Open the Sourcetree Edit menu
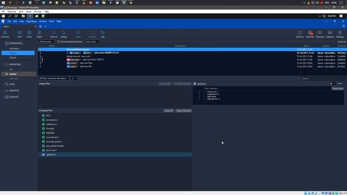This screenshot has height=195, width=347. pyautogui.click(x=15, y=21)
